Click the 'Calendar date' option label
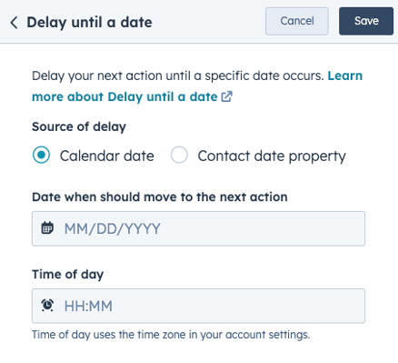Screen dimensions: 398x363 pos(107,156)
